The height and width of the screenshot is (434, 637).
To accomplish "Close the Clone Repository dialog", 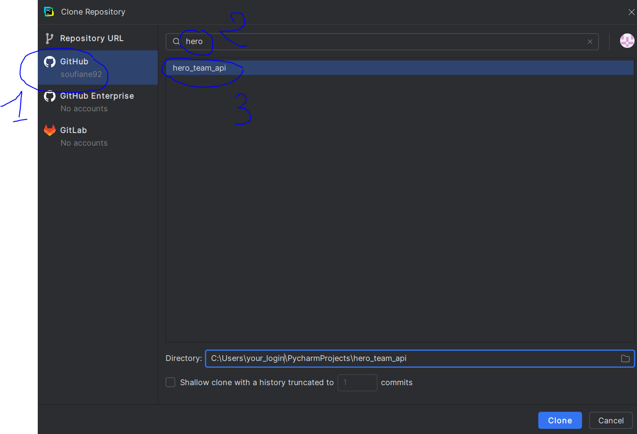I will 632,12.
